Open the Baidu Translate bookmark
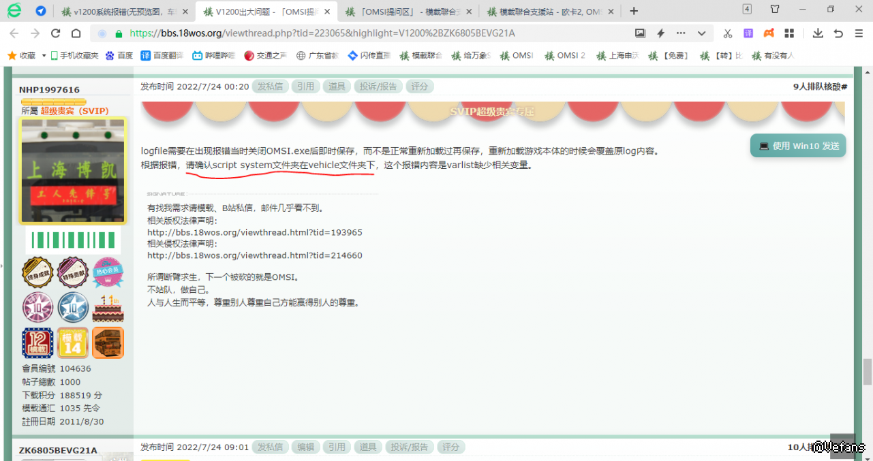Viewport: 873px width, 461px height. pos(162,56)
